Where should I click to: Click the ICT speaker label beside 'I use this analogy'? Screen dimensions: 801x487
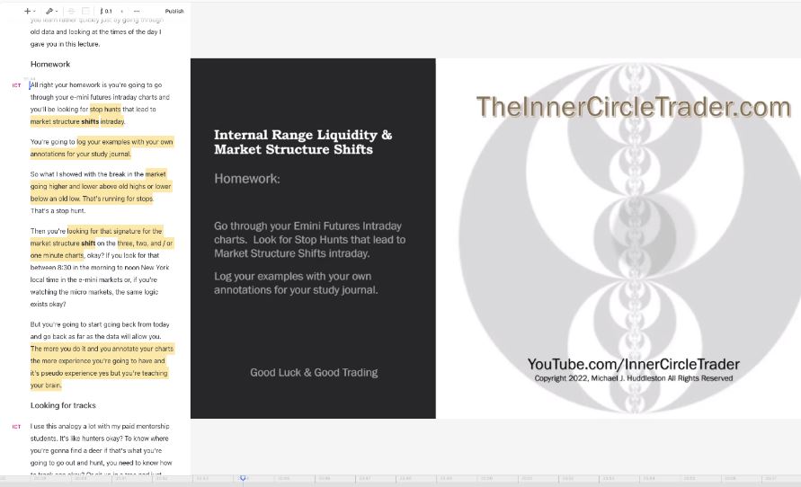tap(17, 426)
